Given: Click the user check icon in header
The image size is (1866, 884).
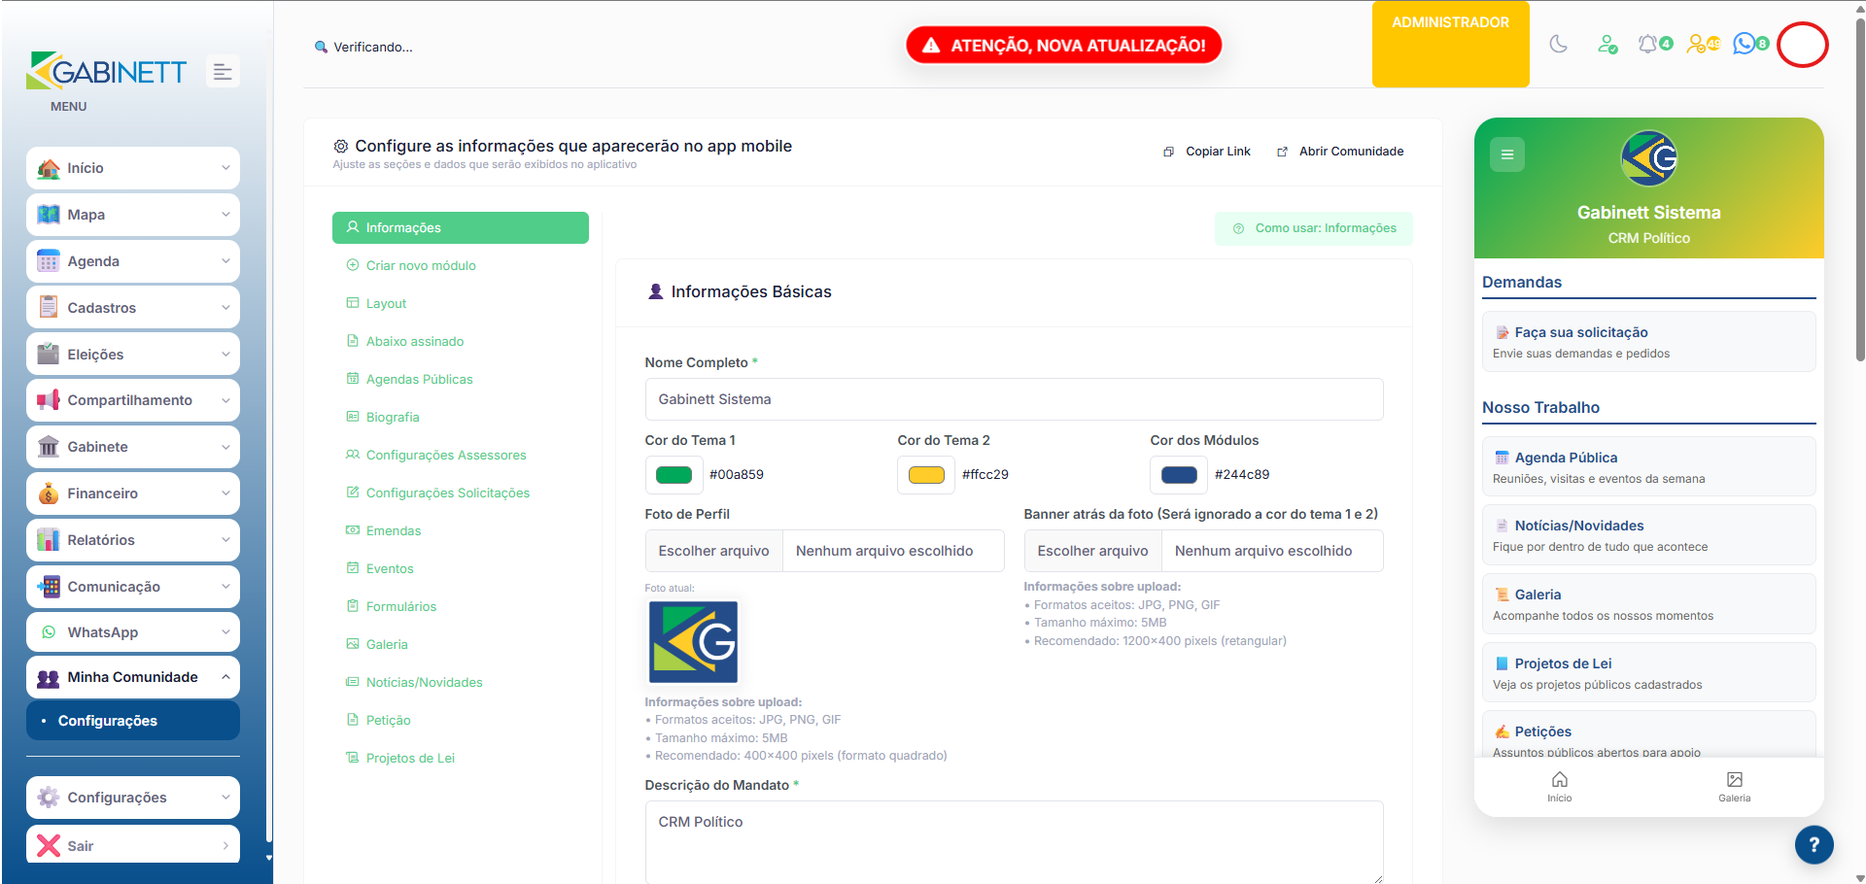Looking at the screenshot, I should coord(1607,44).
